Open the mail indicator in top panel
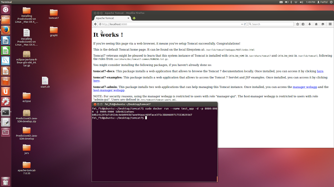334x187 pixels. click(x=281, y=2)
